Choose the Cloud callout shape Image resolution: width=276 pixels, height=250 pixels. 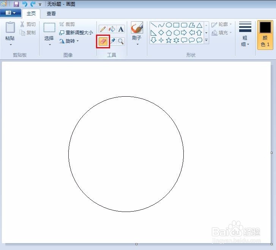click(199, 40)
